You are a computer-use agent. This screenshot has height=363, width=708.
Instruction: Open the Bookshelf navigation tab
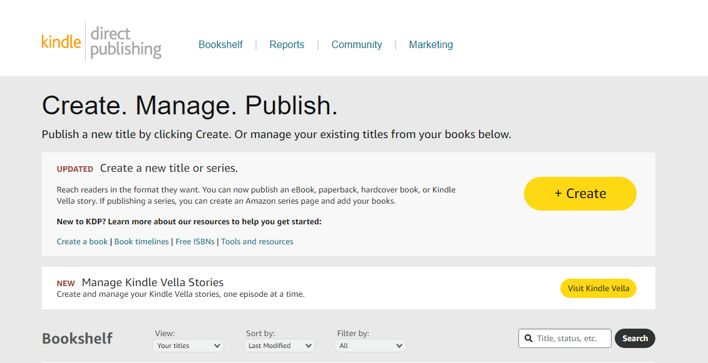(220, 45)
